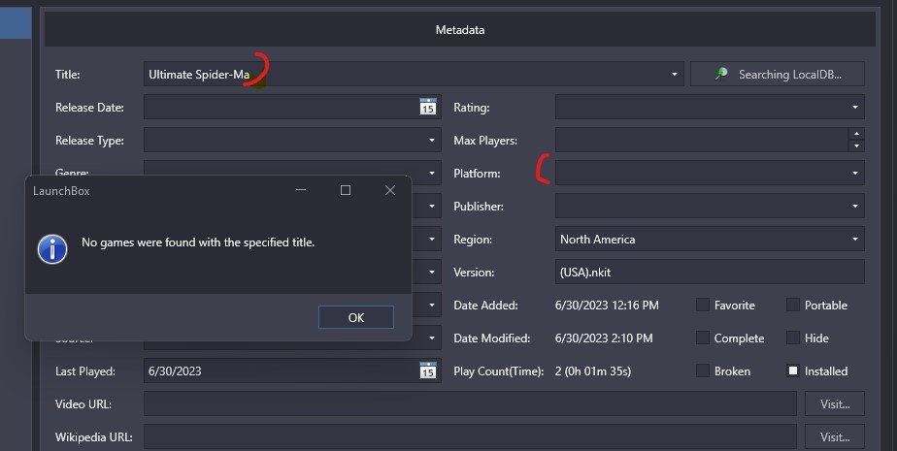Minimize the LaunchBox message dialog
Screen dimensions: 897x451
point(301,190)
